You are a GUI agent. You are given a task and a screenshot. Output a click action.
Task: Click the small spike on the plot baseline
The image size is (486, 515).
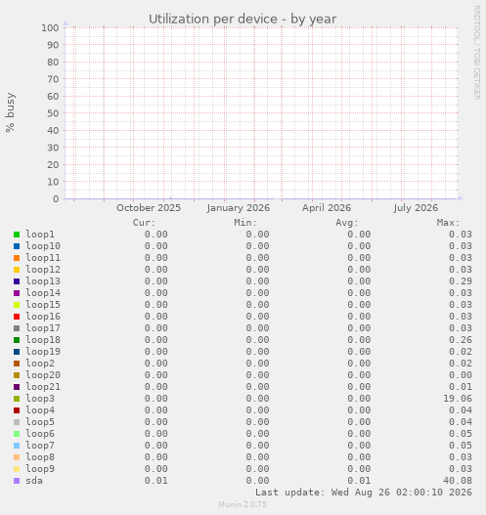click(x=170, y=198)
